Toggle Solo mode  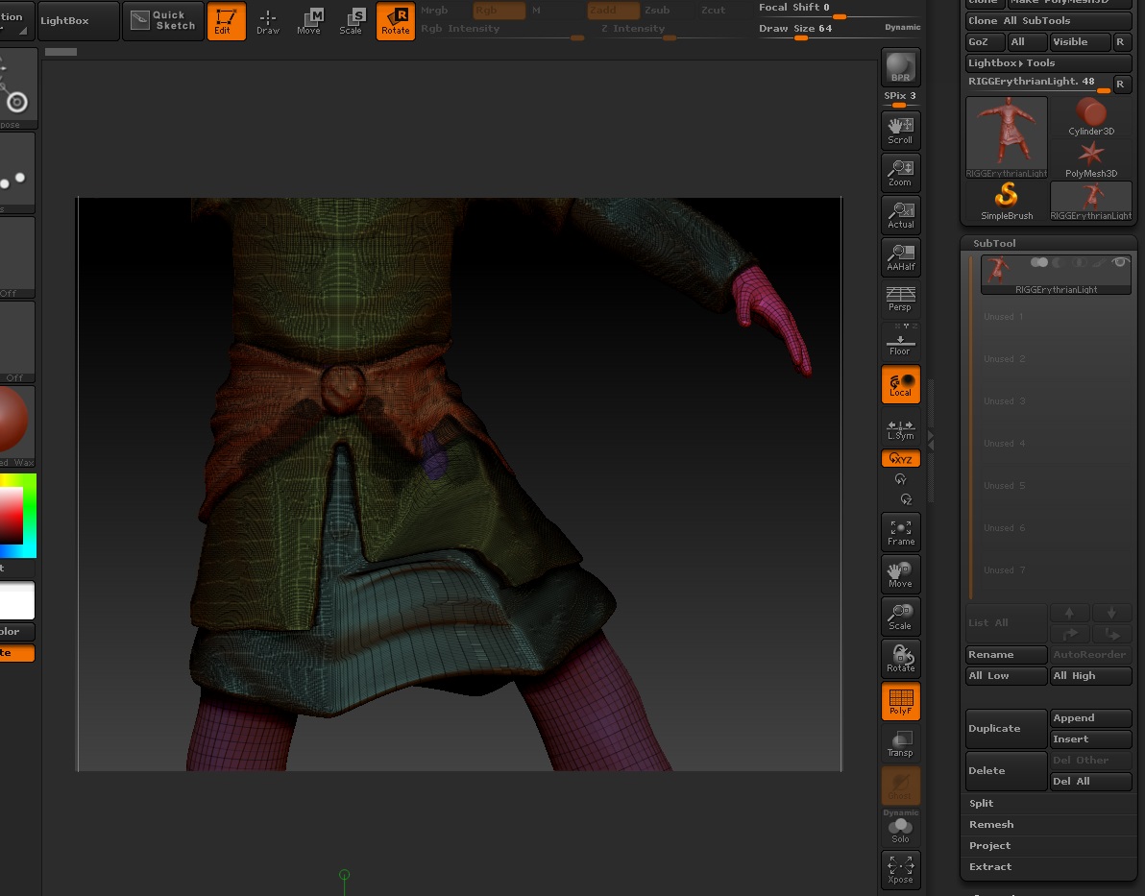click(x=900, y=831)
